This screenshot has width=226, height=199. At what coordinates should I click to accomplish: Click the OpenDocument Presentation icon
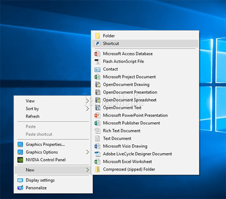(x=98, y=92)
